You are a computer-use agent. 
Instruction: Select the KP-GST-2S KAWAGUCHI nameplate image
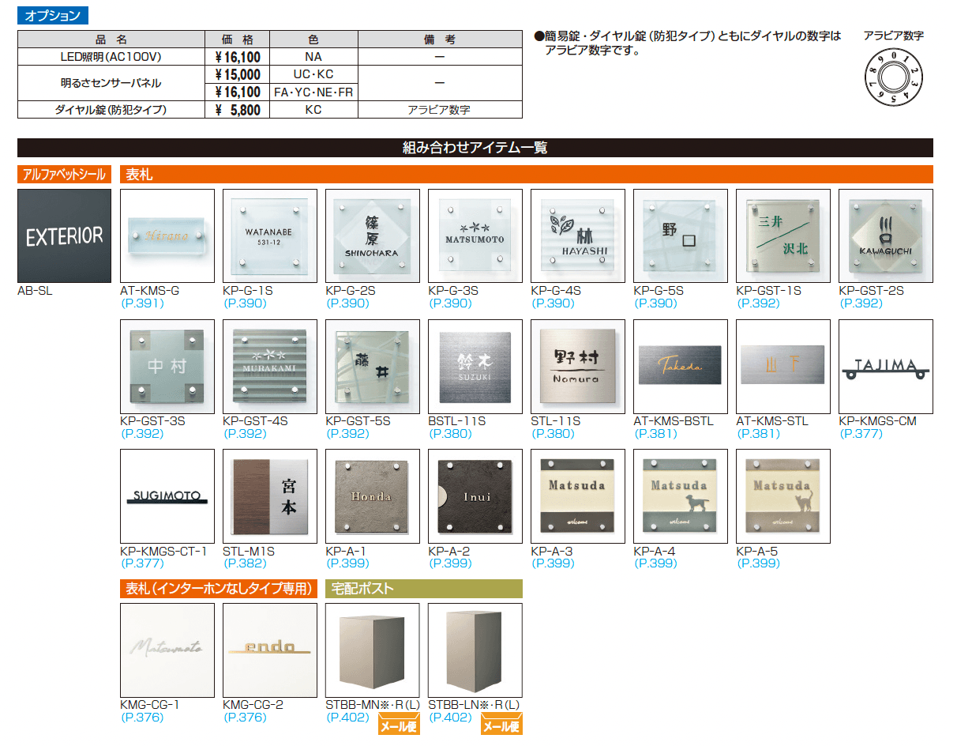click(x=885, y=235)
